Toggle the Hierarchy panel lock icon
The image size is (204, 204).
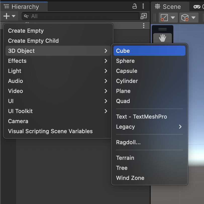(x=134, y=6)
